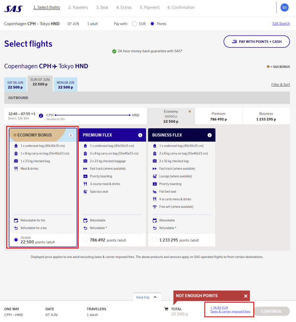This screenshot has height=322, width=296.
Task: Go to step 5. Payment
Action: (x=150, y=8)
